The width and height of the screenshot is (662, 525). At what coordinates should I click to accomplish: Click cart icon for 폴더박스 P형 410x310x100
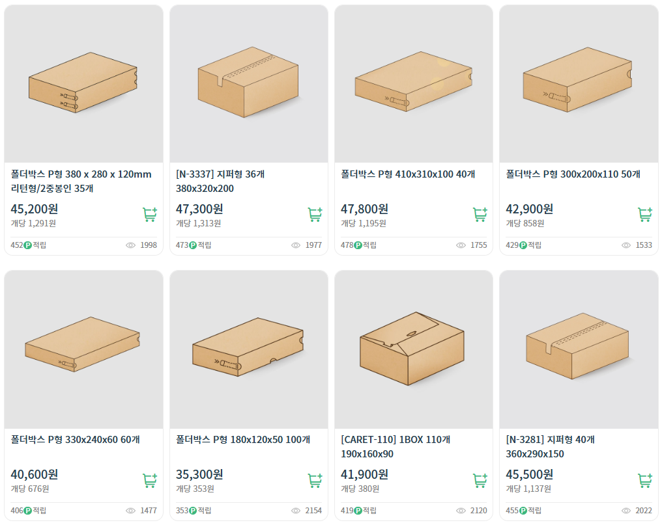coord(480,215)
